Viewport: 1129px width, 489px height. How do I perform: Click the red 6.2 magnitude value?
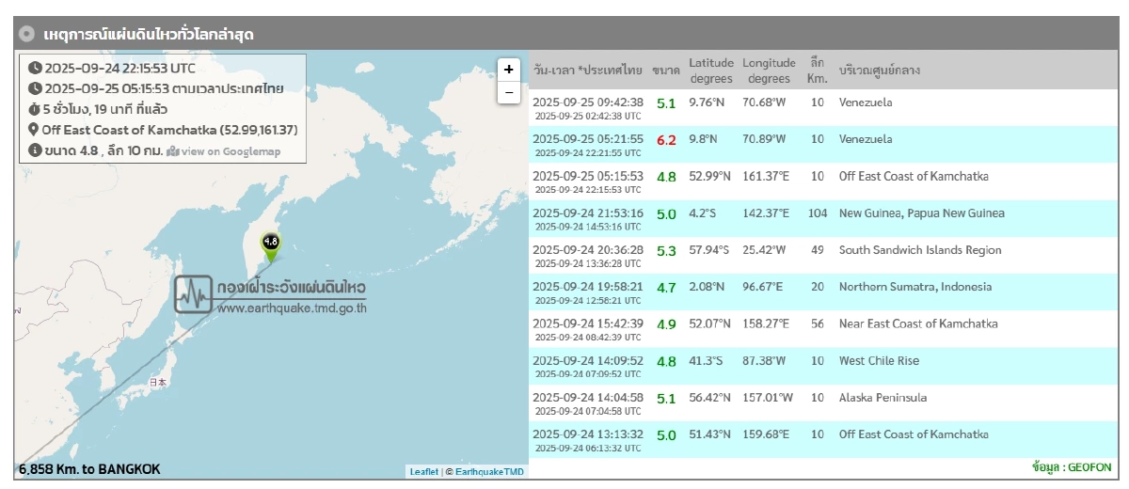(666, 140)
